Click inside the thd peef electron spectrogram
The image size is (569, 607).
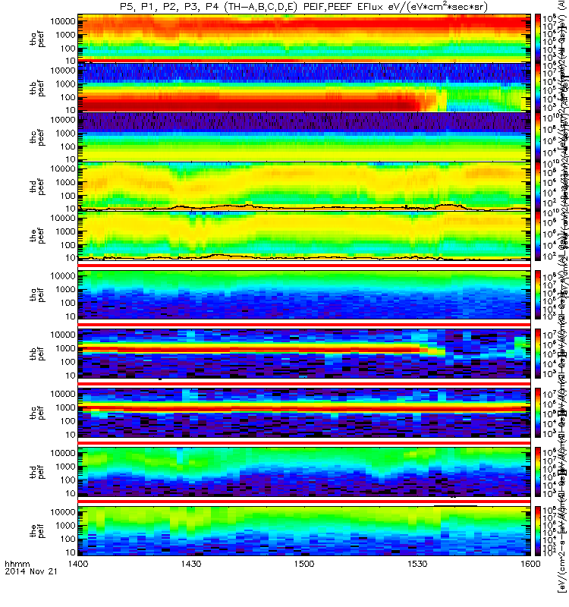click(x=304, y=186)
